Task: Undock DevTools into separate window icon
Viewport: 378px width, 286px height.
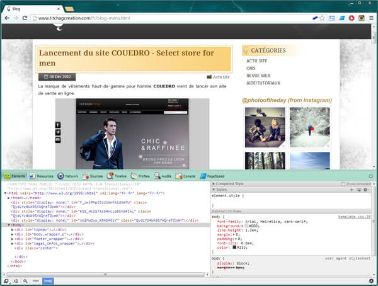Action: tap(6, 281)
